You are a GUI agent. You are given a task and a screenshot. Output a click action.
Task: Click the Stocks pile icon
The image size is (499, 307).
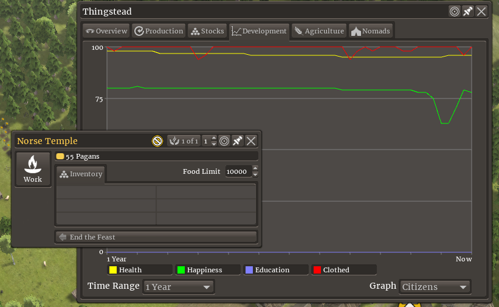pyautogui.click(x=195, y=31)
